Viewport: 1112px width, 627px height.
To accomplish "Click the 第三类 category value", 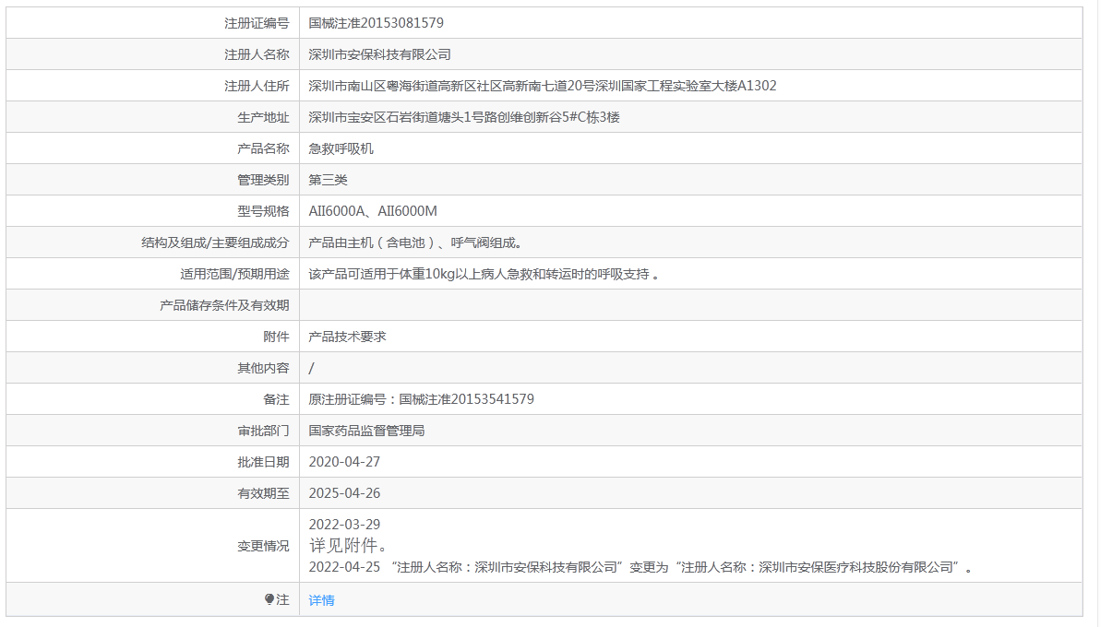I will click(x=329, y=180).
